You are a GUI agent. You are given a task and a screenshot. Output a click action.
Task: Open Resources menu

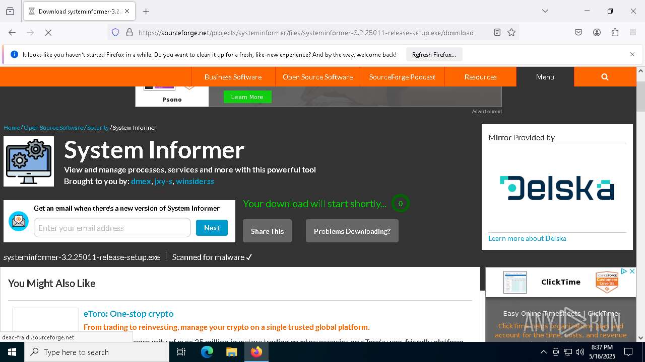click(x=480, y=77)
